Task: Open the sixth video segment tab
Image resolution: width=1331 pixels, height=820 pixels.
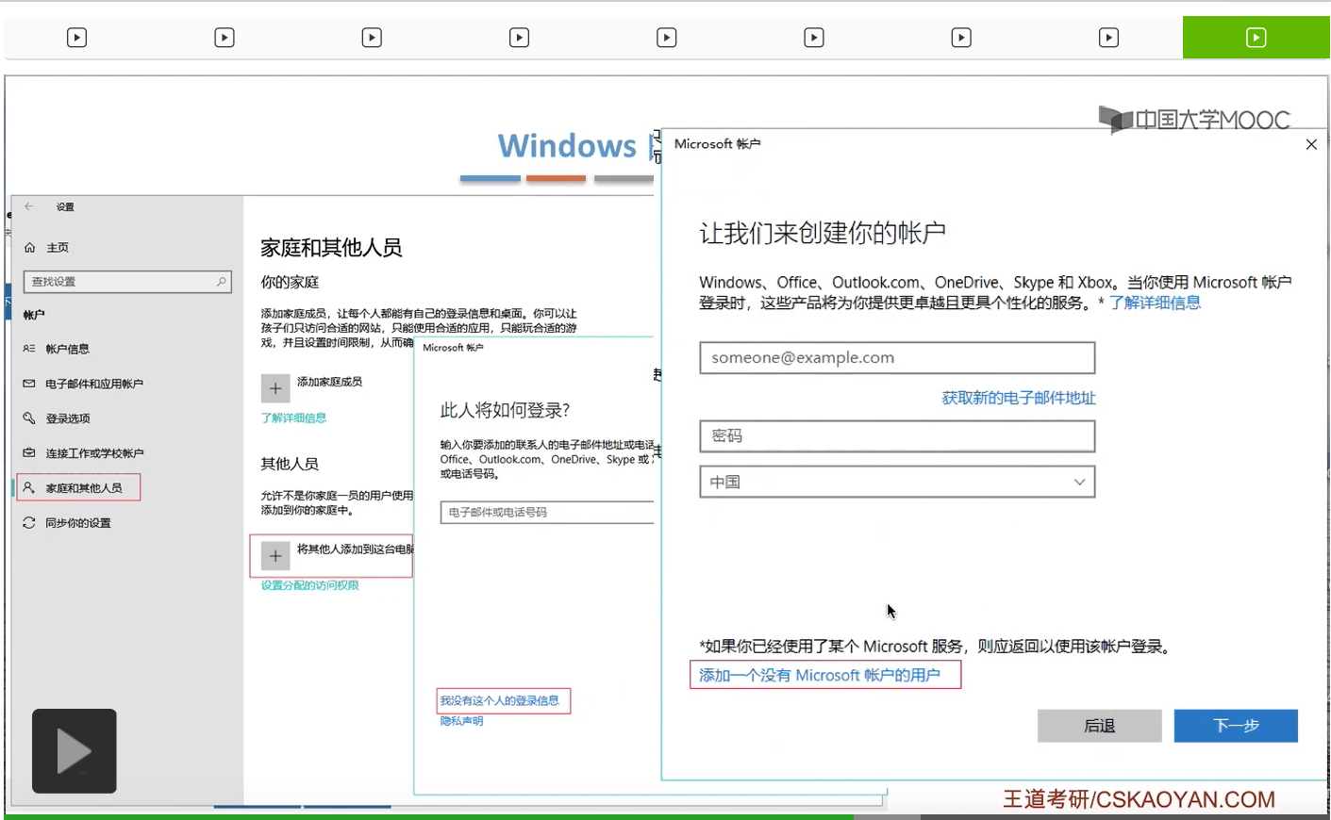Action: 814,38
